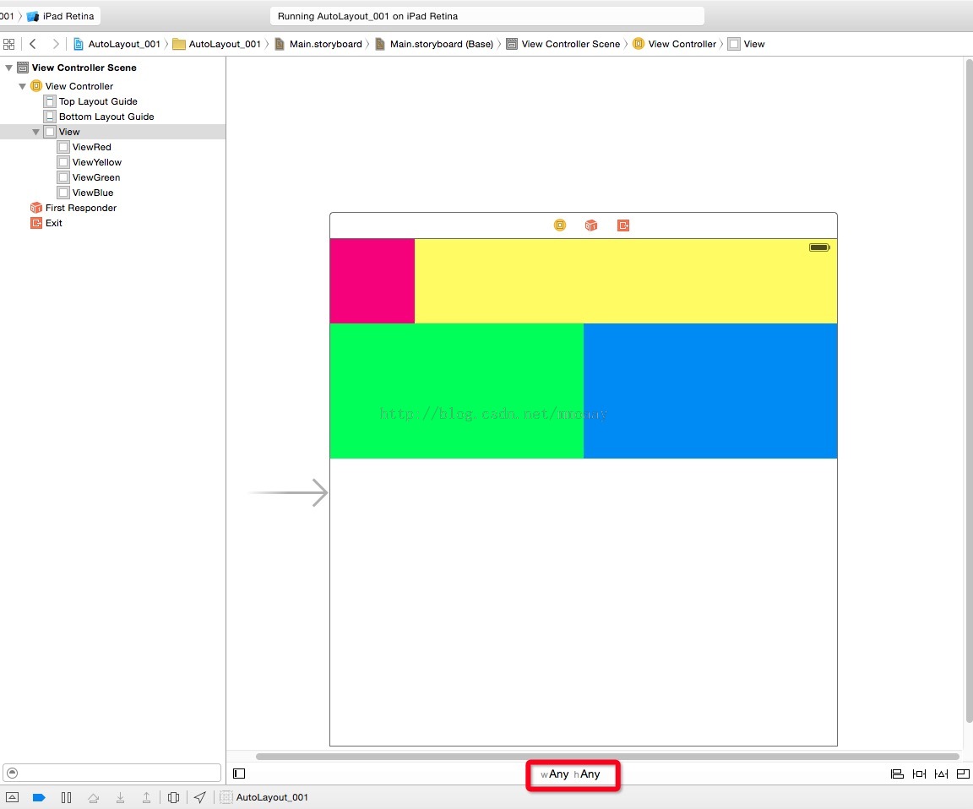The image size is (973, 809).
Task: Select View Controller Scene heading
Action: (112, 68)
